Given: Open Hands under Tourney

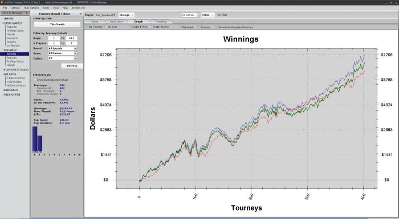Looking at the screenshot, I should [11, 65].
